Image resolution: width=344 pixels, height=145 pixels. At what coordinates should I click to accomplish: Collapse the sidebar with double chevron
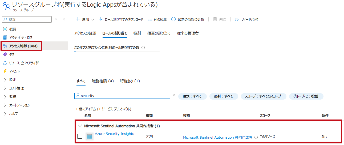click(x=64, y=19)
